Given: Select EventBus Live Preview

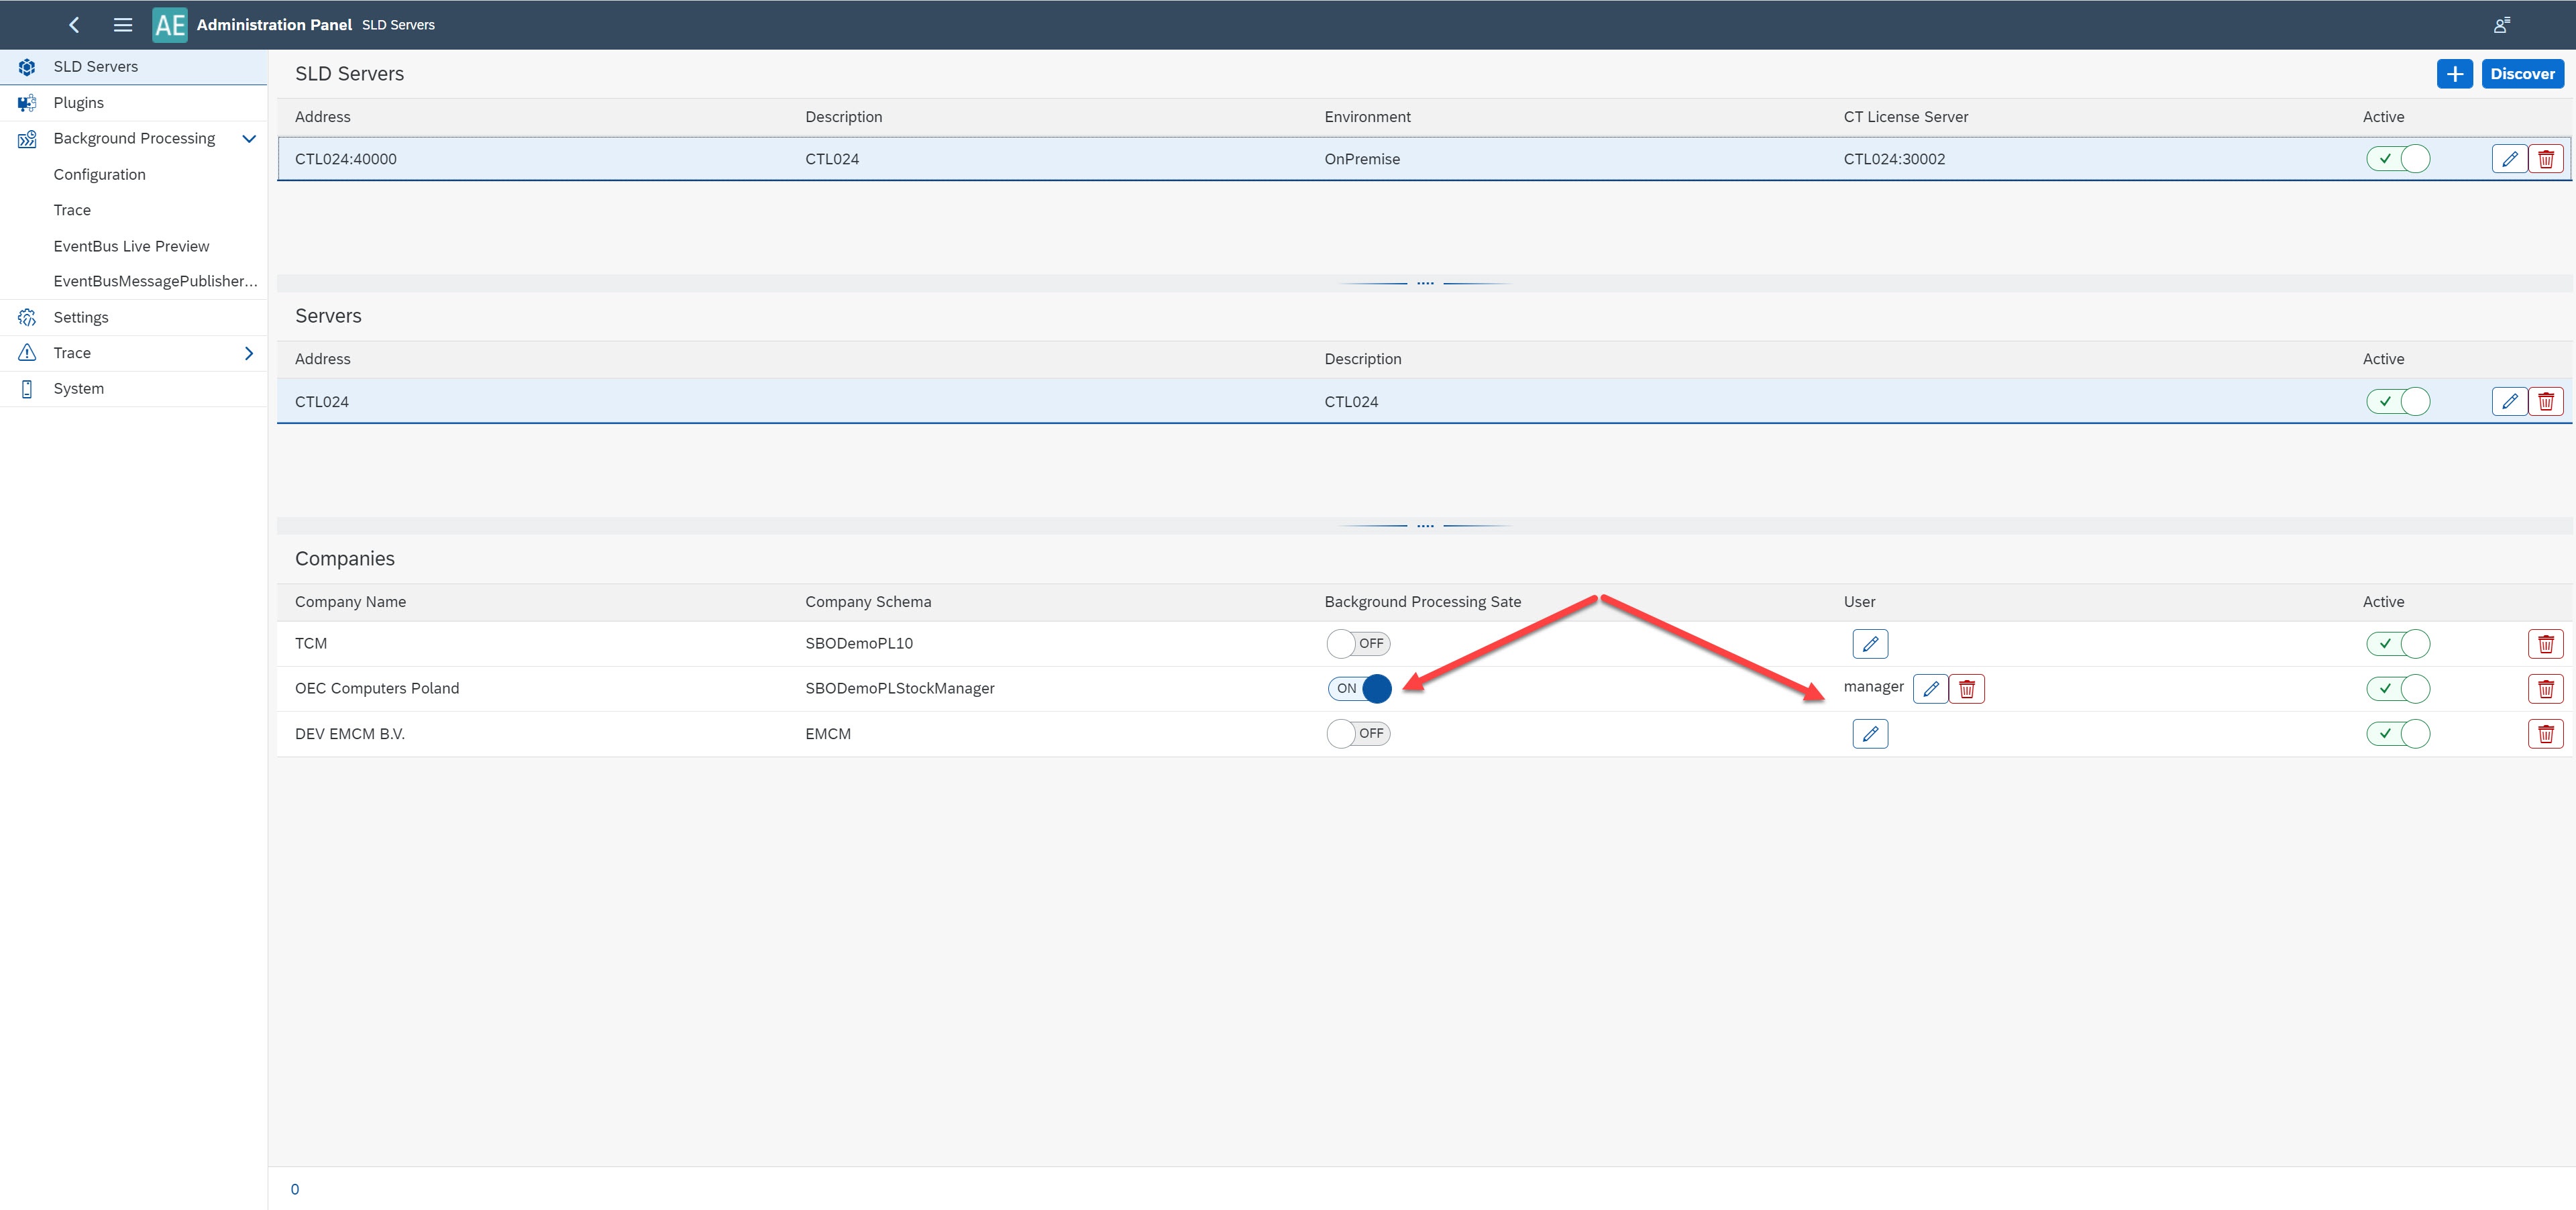Looking at the screenshot, I should (131, 245).
